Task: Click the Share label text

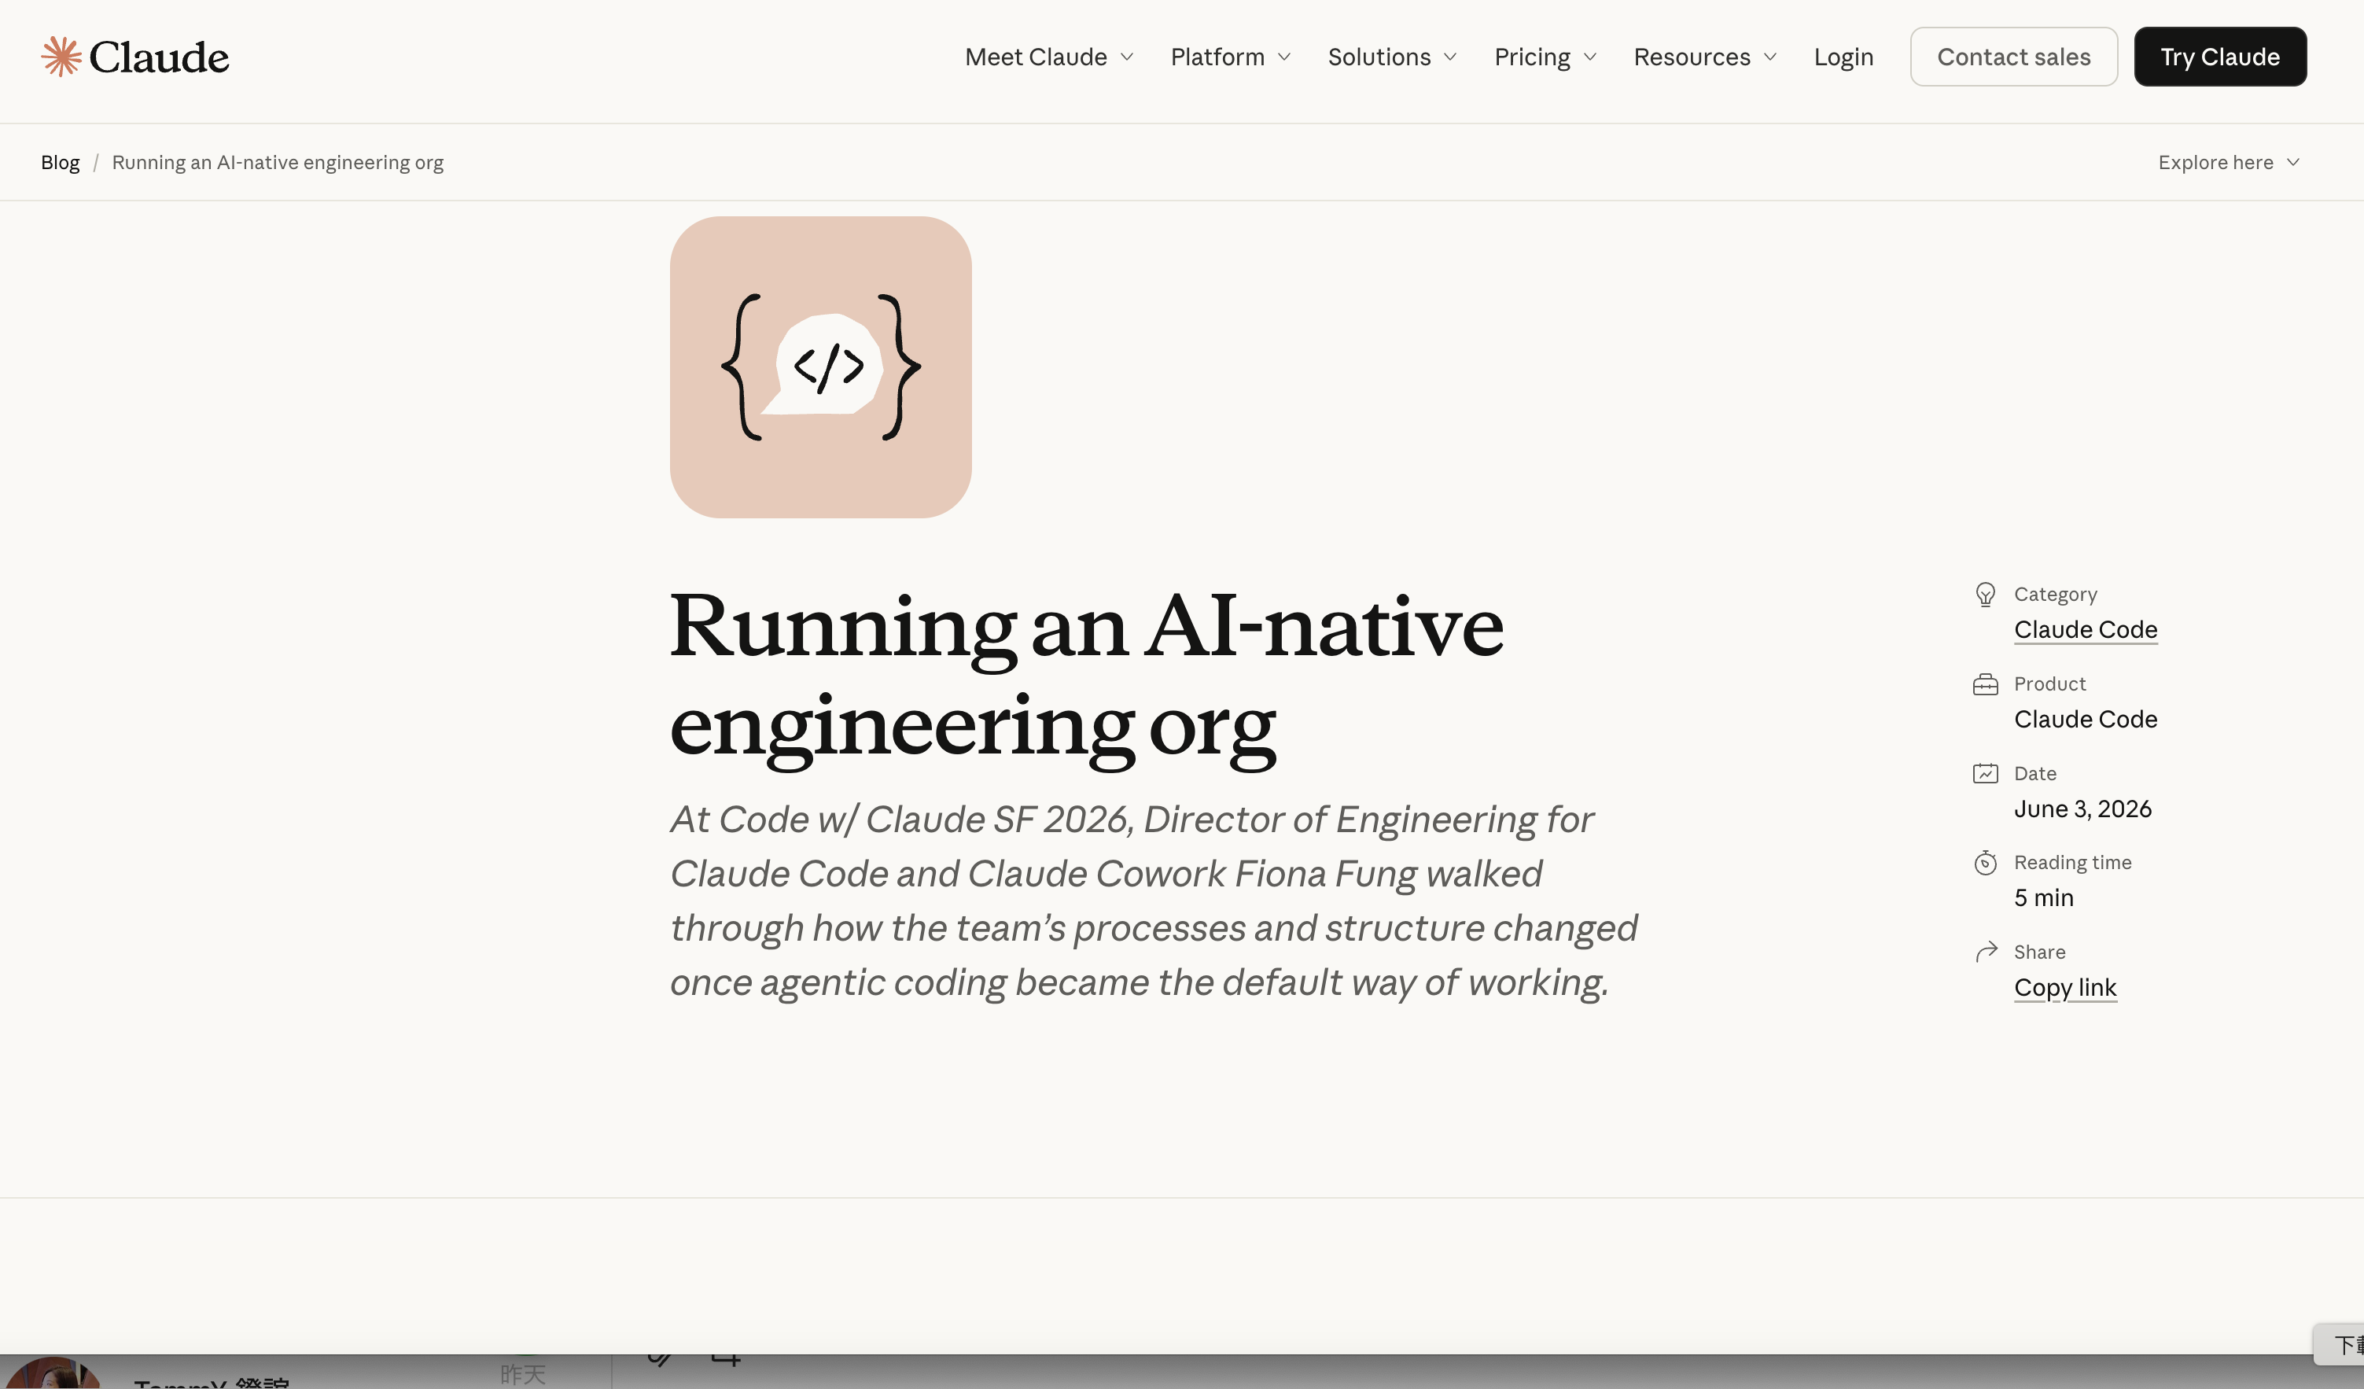Action: (2039, 952)
